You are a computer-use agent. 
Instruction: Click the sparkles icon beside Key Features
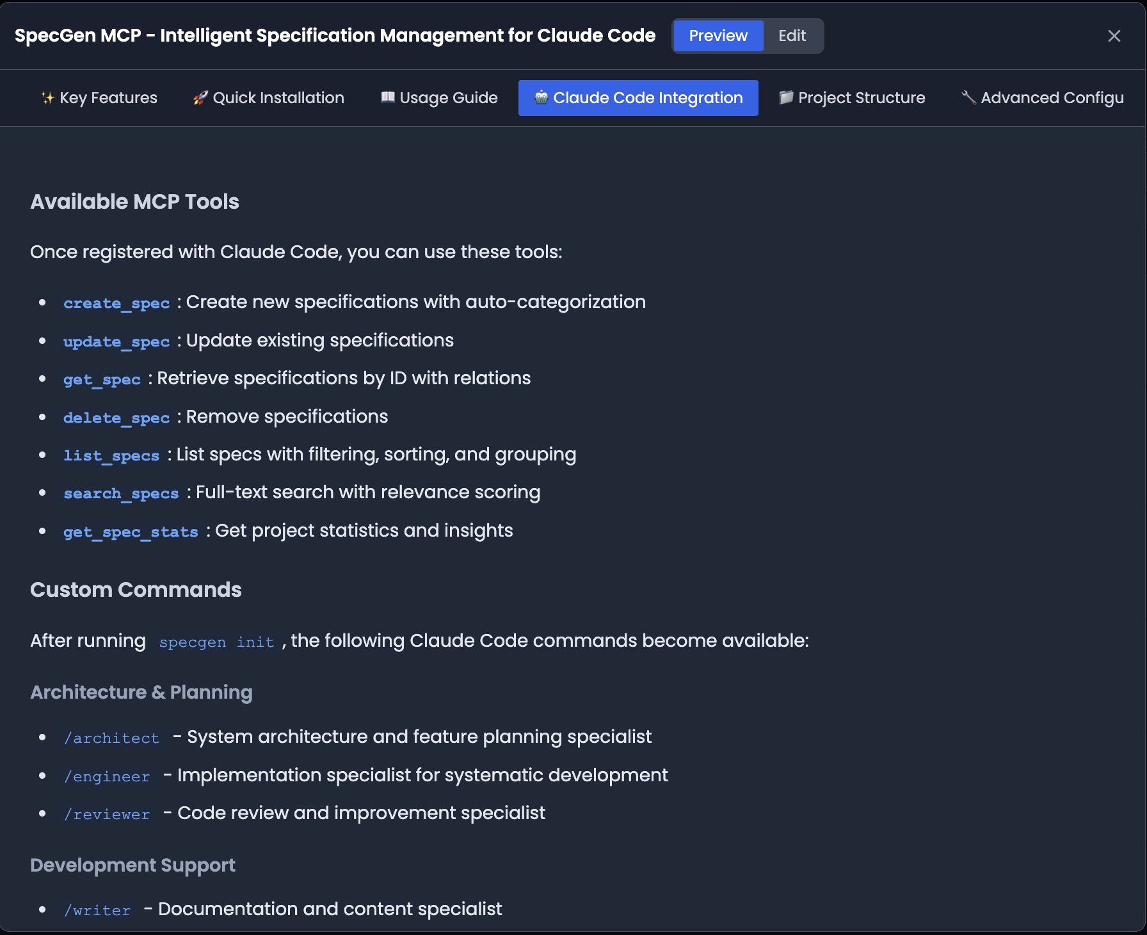[x=47, y=98]
